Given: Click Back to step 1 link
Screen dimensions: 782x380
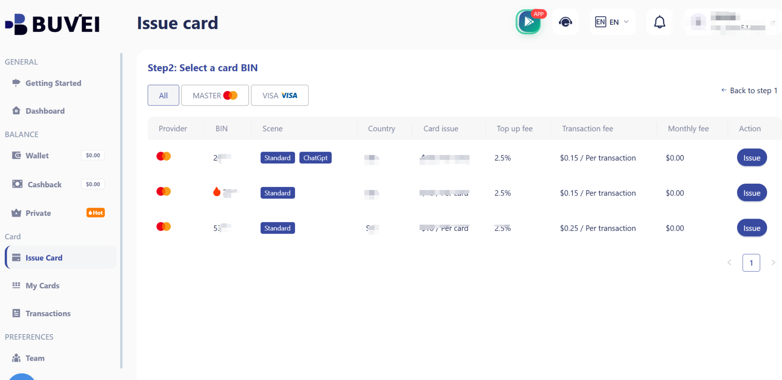Looking at the screenshot, I should click(x=750, y=91).
